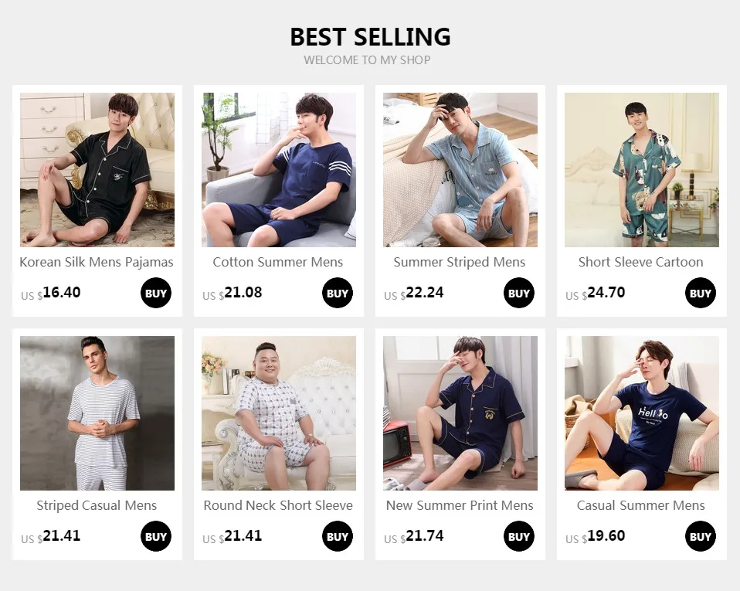Click BUY button for Round Neck Short Sleeve
740x591 pixels.
[x=338, y=536]
